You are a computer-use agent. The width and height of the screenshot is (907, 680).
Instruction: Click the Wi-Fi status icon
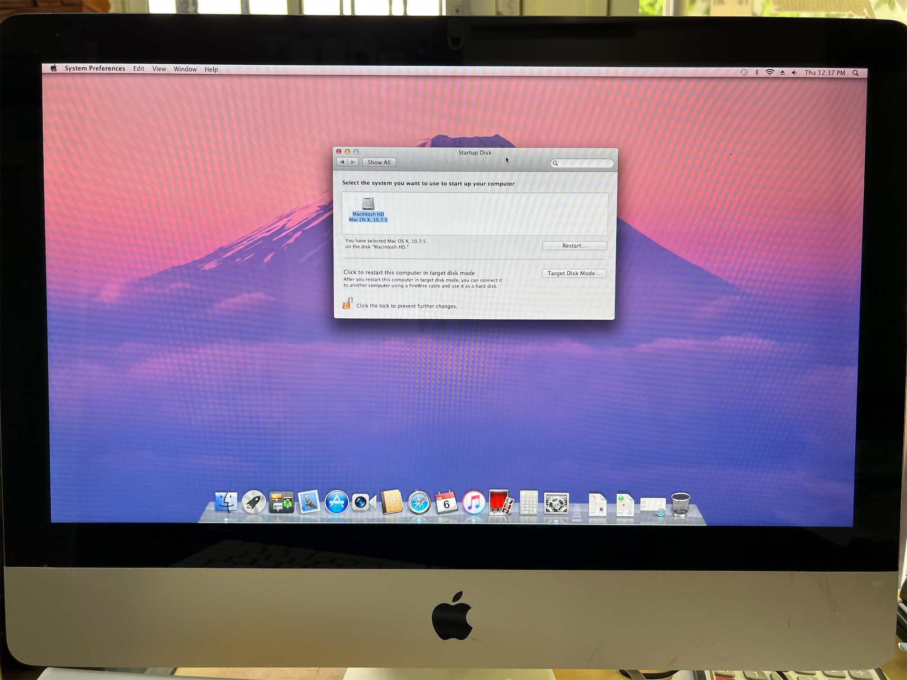(x=770, y=72)
